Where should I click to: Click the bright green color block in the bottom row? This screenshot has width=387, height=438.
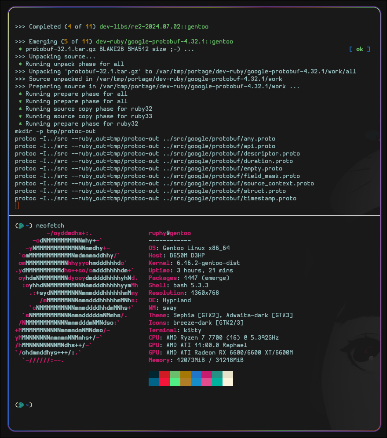pyautogui.click(x=175, y=382)
